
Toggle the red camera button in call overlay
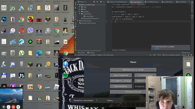[13, 107]
